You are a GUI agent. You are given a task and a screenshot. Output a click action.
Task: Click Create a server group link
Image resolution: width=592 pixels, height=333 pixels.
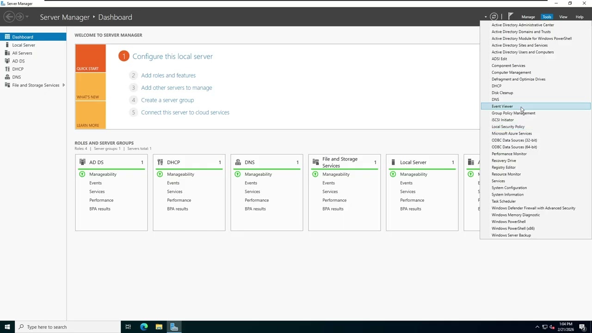(x=167, y=100)
